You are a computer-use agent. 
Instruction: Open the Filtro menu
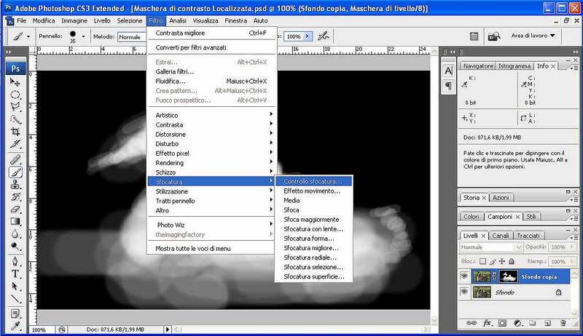pyautogui.click(x=156, y=21)
